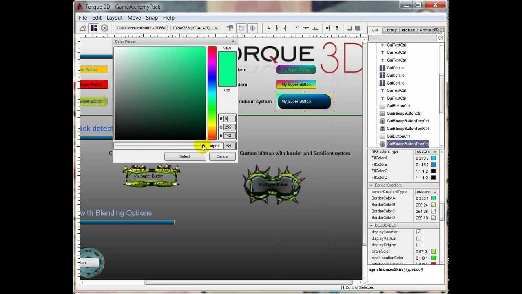Select the GuiBitmapButtonCtrl tree row
This screenshot has height=294, width=522.
coord(404,114)
